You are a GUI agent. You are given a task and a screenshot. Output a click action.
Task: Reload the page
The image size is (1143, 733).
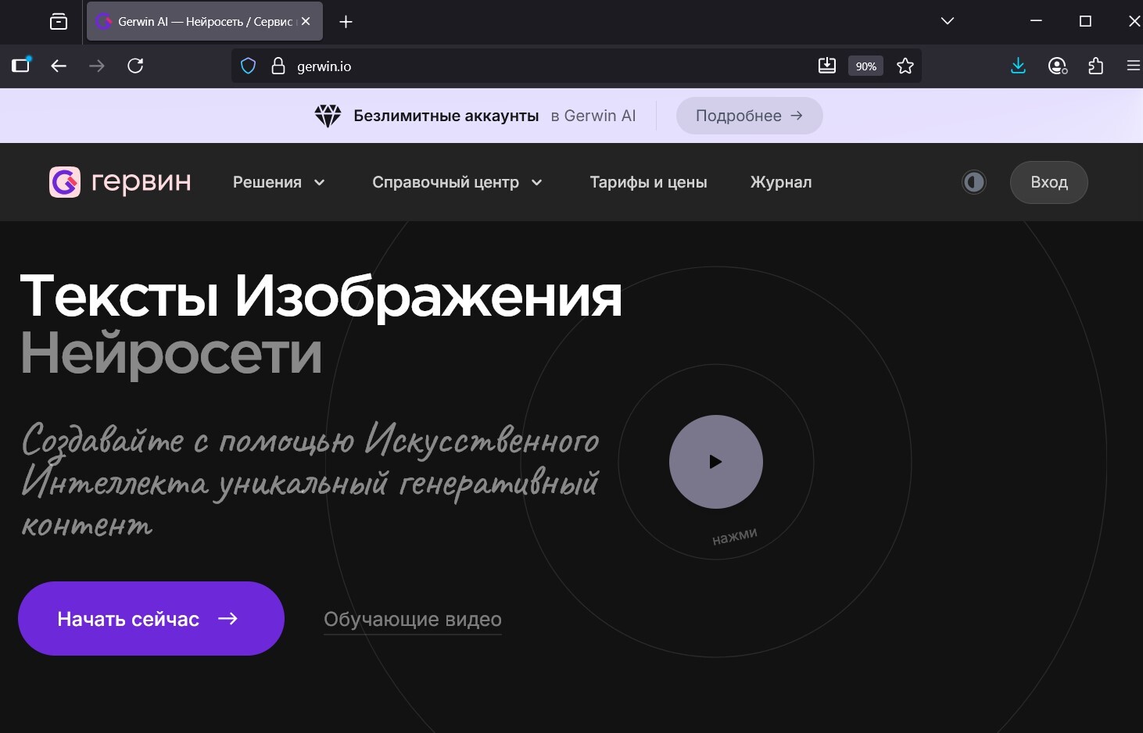pyautogui.click(x=135, y=66)
